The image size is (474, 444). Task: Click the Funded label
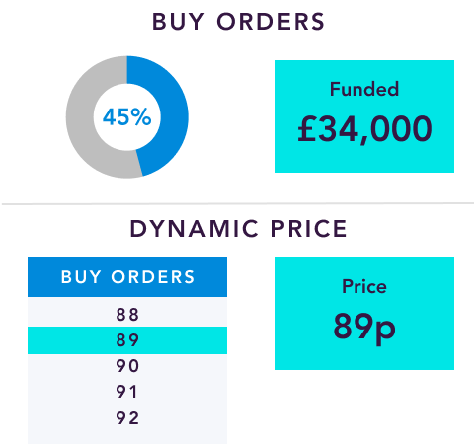(x=364, y=89)
